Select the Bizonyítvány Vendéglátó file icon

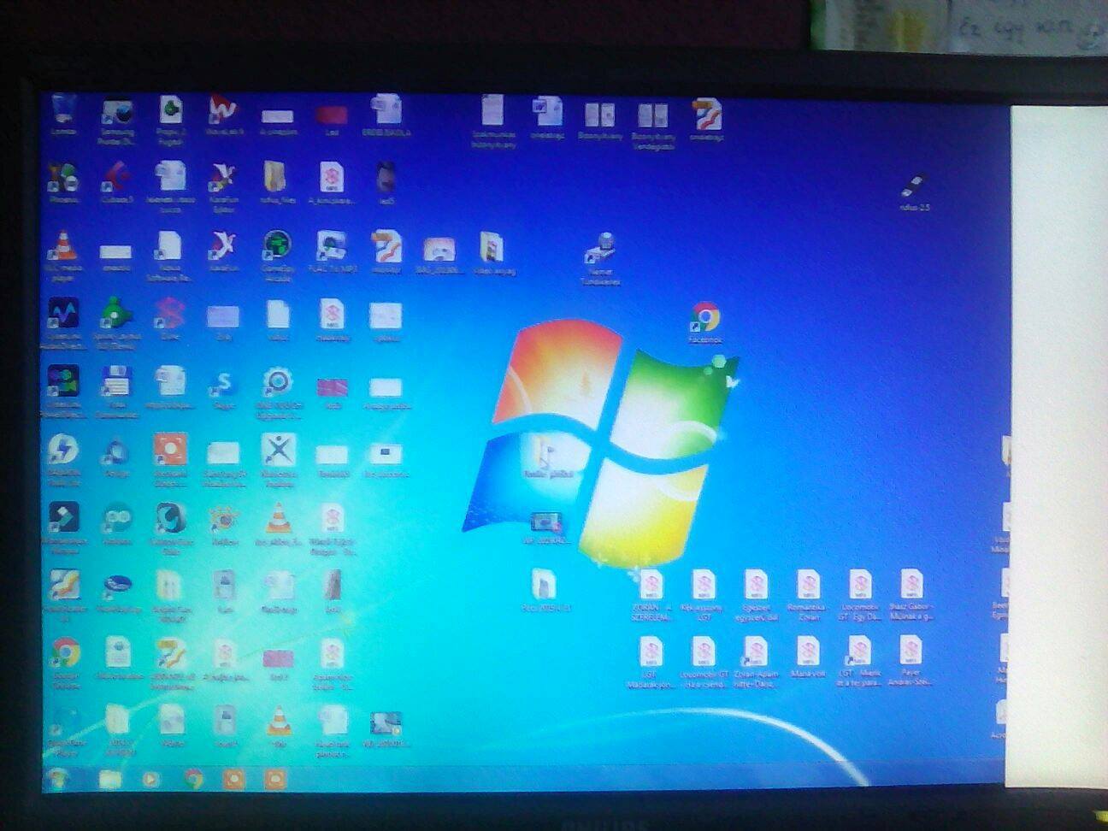pos(653,125)
